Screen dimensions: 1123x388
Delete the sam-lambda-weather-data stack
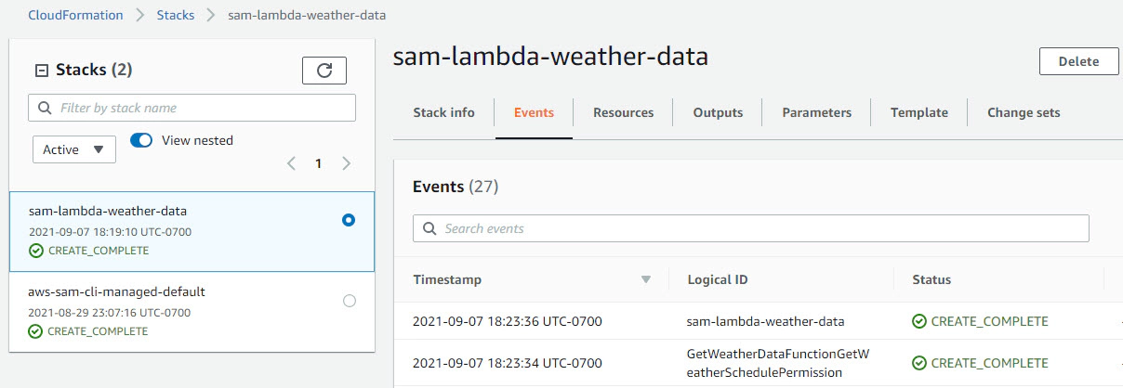click(1078, 61)
